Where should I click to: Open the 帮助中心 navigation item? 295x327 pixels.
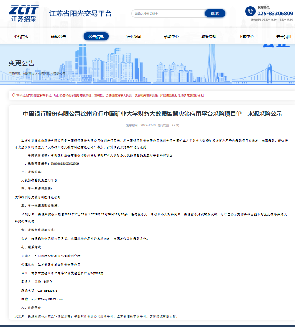click(x=171, y=37)
